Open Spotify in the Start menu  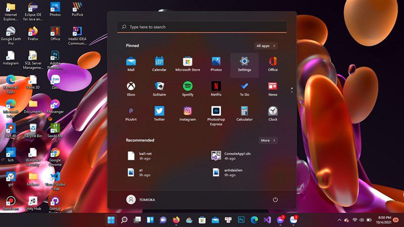187,89
